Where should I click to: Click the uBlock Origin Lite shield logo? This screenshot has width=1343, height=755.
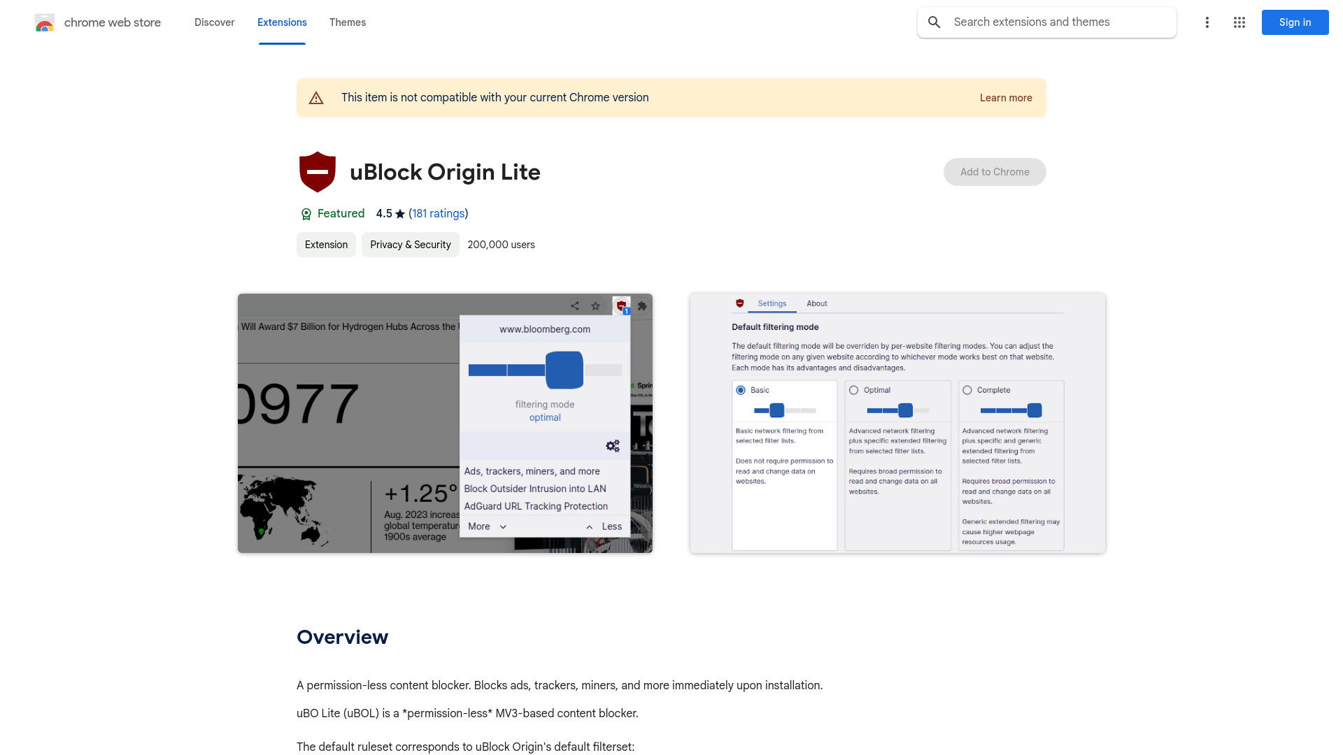(318, 172)
